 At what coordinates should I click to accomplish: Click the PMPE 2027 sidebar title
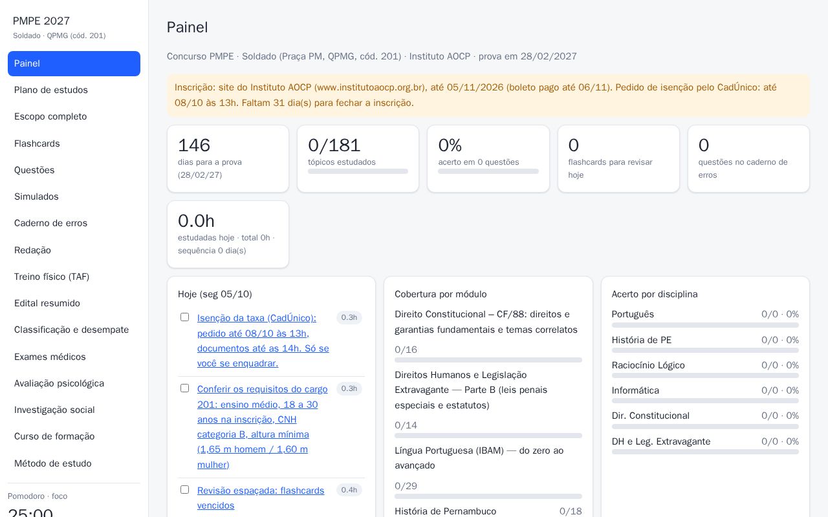pyautogui.click(x=41, y=21)
